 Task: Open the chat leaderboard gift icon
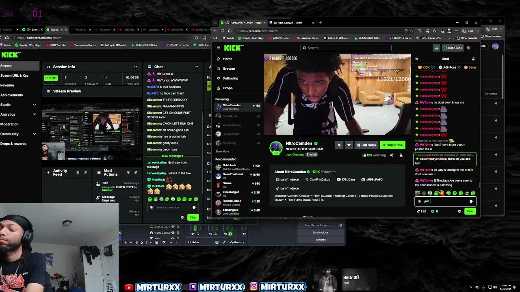474,59
